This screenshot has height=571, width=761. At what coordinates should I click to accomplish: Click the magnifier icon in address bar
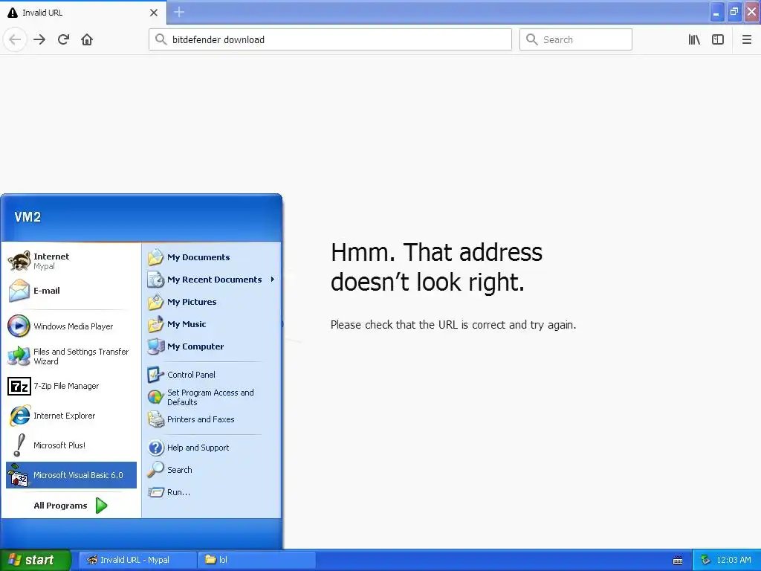161,39
